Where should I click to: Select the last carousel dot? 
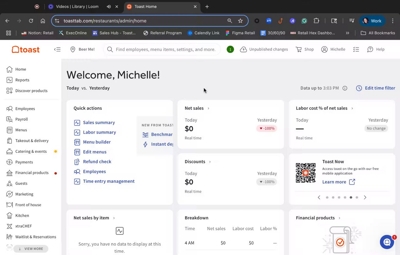[x=357, y=197]
